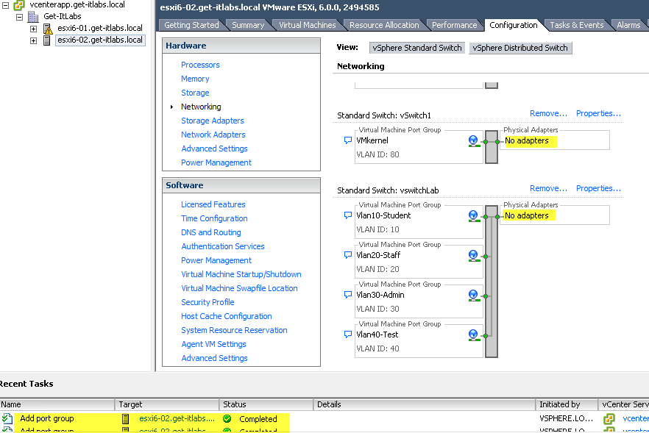649x433 pixels.
Task: Open Storage Adapters hardware settings
Action: tap(212, 121)
